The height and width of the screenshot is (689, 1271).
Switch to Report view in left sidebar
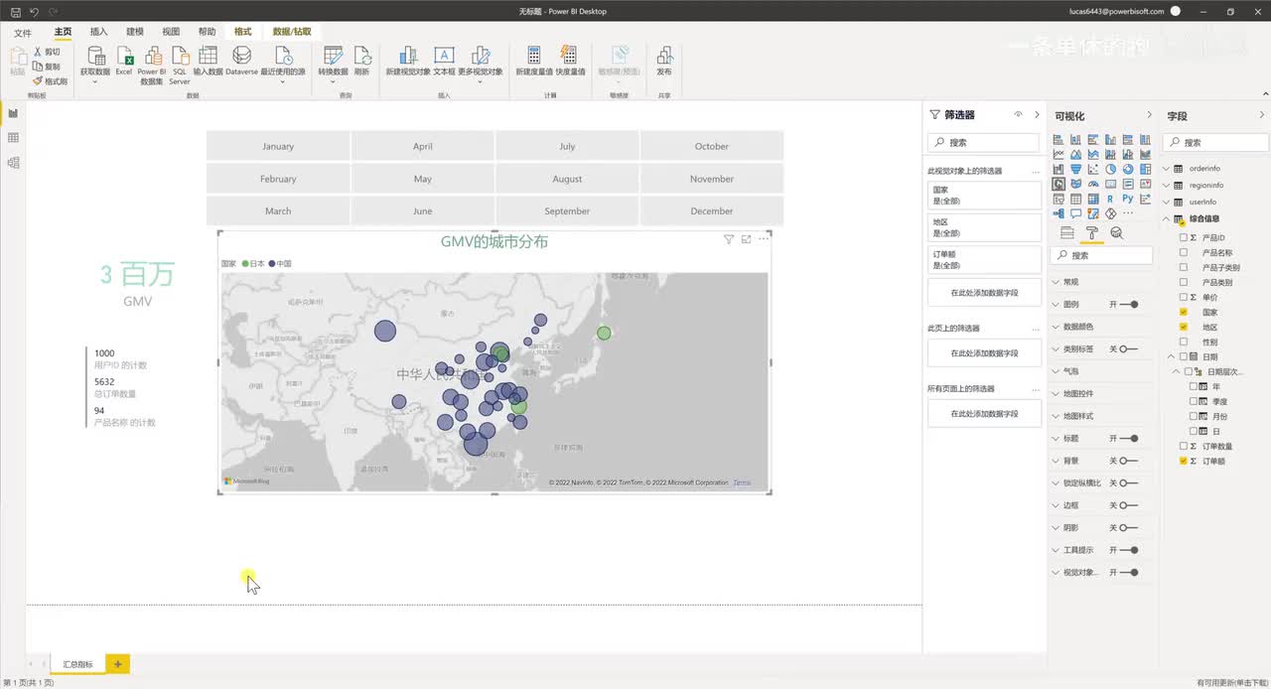point(13,113)
